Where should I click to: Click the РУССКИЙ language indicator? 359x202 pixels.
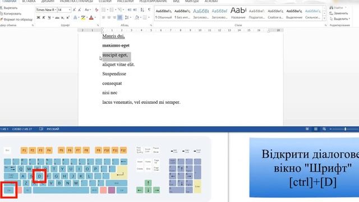(x=53, y=129)
